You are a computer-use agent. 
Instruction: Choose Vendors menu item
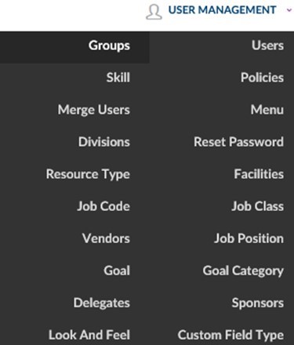tap(106, 238)
